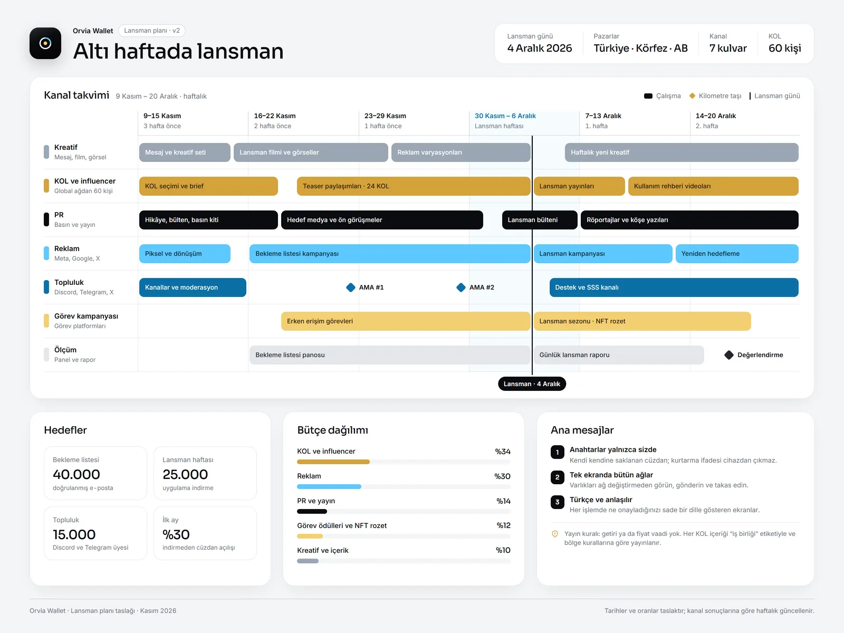
Task: Open the Haftalık yeni kreatif bar
Action: point(682,152)
